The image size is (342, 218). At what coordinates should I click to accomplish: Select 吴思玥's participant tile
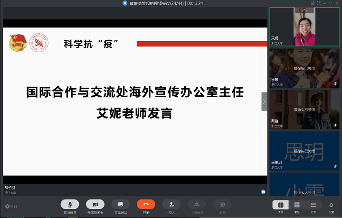[x=304, y=150]
